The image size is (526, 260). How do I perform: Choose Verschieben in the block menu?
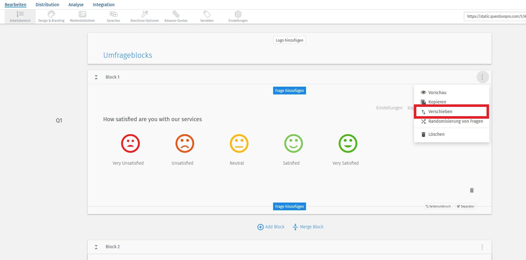pyautogui.click(x=452, y=112)
